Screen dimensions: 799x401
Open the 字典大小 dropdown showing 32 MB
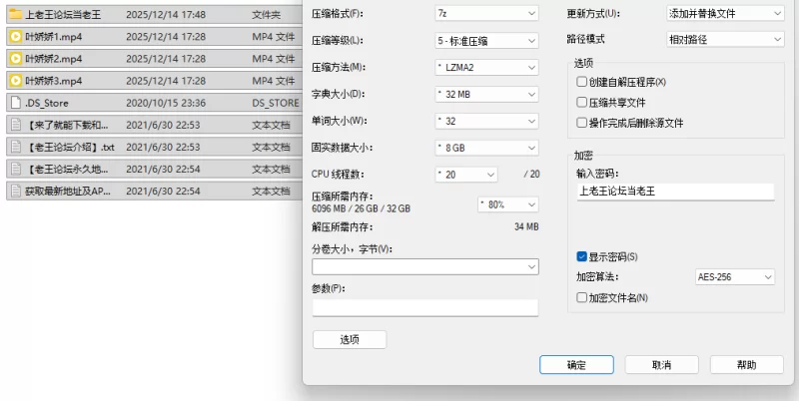(x=486, y=94)
